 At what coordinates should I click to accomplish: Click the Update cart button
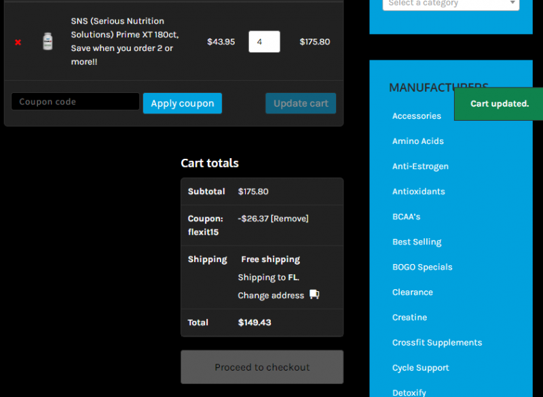[301, 103]
